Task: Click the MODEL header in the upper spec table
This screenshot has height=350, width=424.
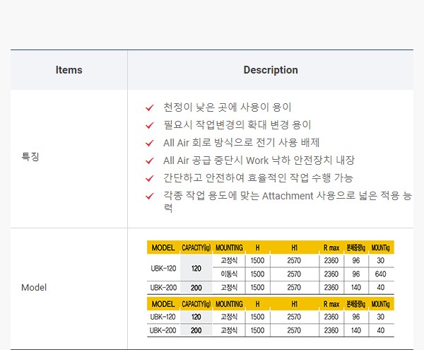Action: 163,247
